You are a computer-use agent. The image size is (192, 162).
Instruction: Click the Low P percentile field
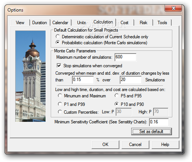pos(124,112)
